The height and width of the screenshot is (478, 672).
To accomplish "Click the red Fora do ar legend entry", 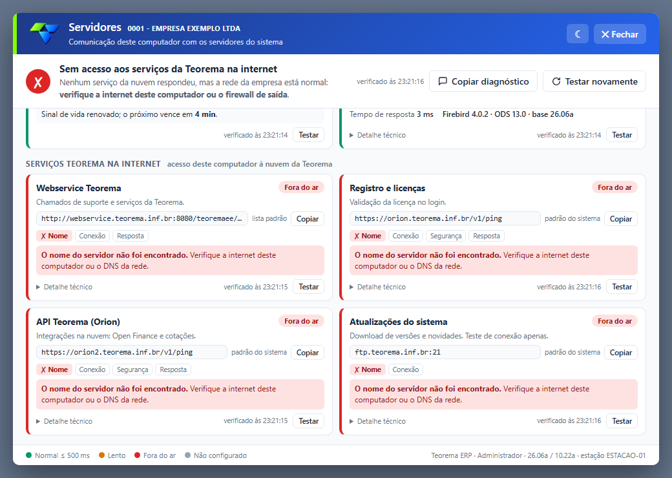I will (x=154, y=455).
